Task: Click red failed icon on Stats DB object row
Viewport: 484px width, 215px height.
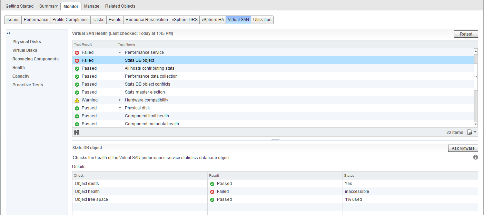Action: (77, 60)
